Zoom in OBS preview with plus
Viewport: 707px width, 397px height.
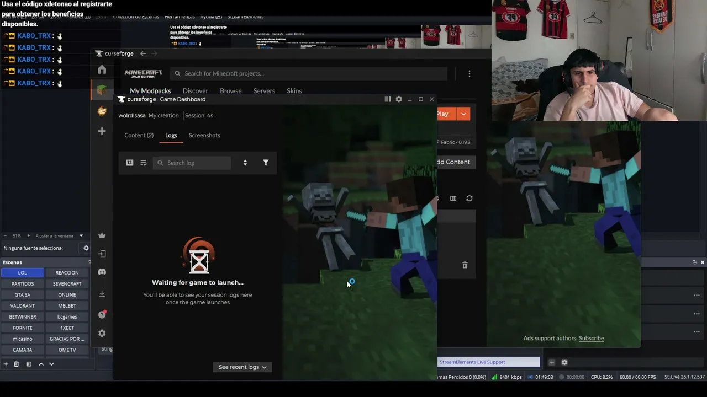pyautogui.click(x=29, y=236)
